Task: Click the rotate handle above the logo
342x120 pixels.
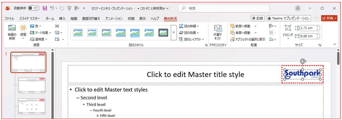Action: [303, 61]
